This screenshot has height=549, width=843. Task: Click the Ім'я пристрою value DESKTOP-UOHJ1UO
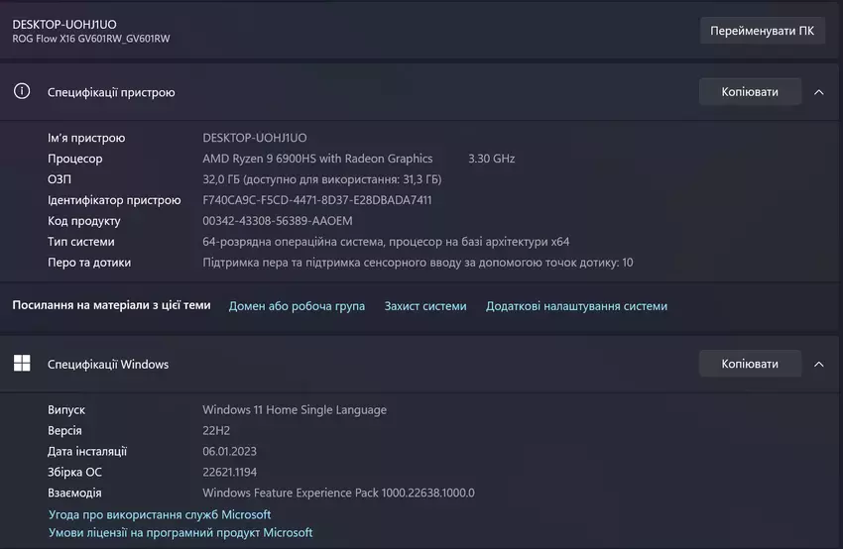click(255, 138)
